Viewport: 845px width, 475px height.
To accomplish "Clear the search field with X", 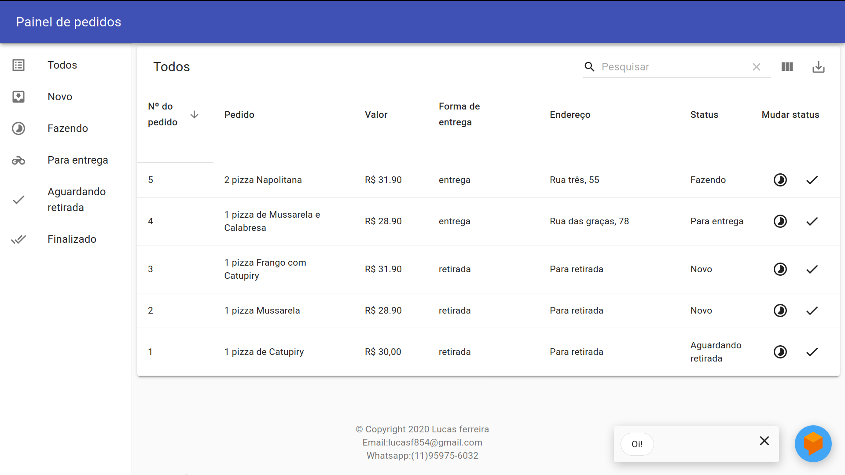I will click(756, 67).
